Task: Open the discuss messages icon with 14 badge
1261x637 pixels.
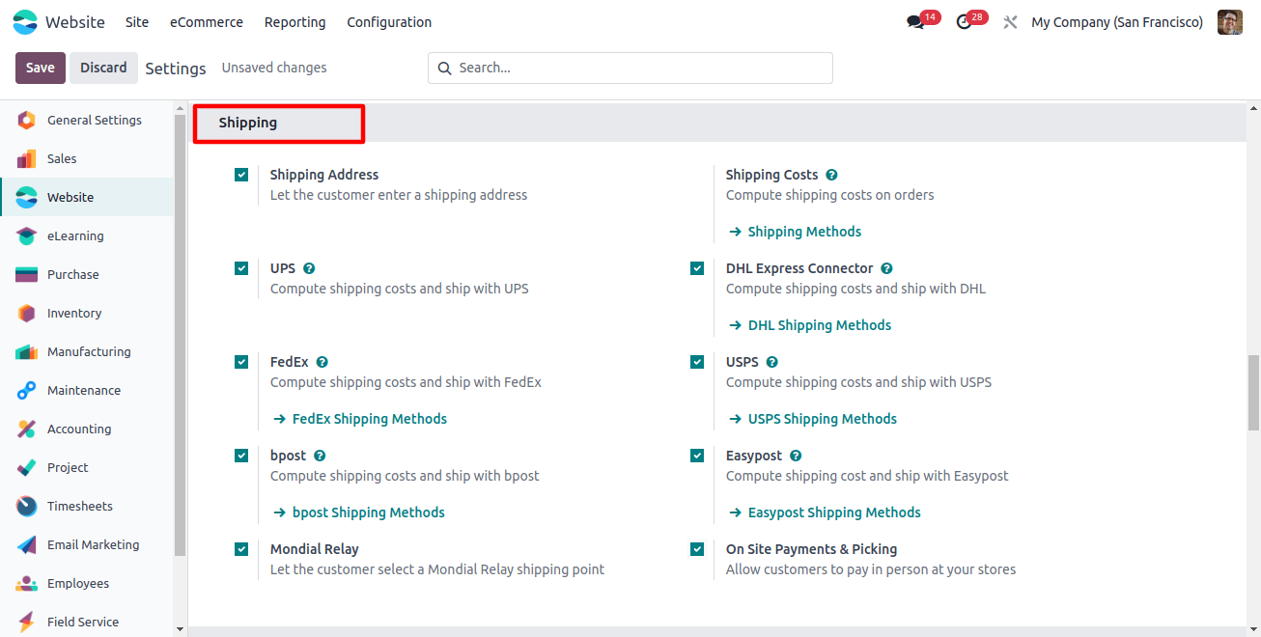Action: pos(915,22)
